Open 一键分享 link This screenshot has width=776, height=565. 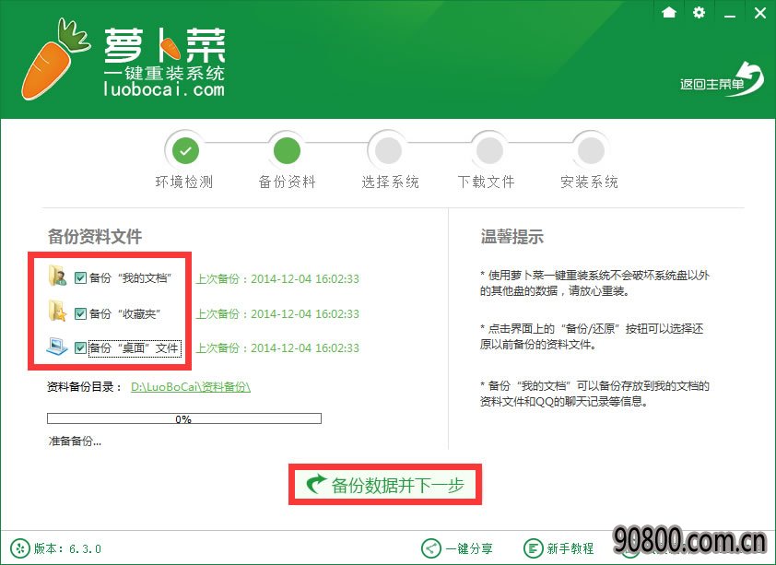(469, 548)
